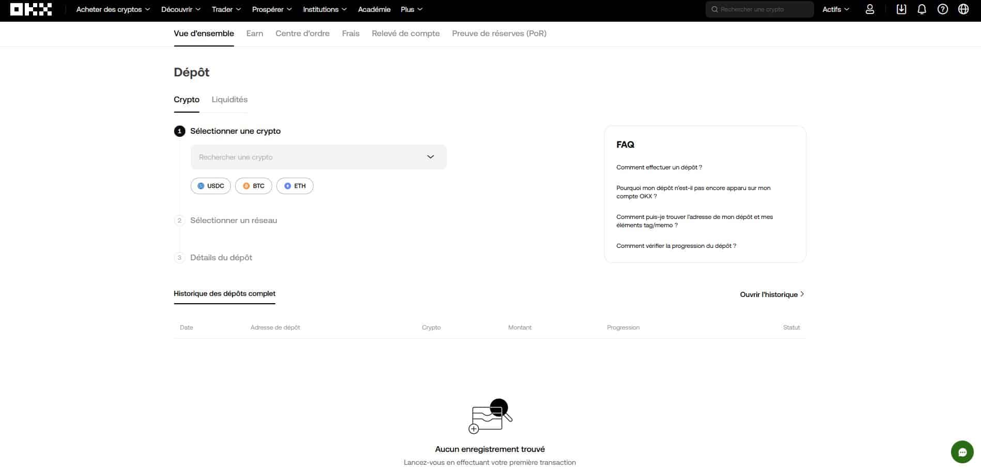Image resolution: width=981 pixels, height=470 pixels.
Task: Select the BTC quick chip
Action: pyautogui.click(x=254, y=186)
